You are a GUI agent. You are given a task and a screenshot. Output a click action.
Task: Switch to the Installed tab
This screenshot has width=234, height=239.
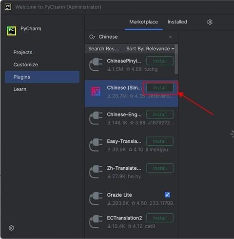pos(177,22)
